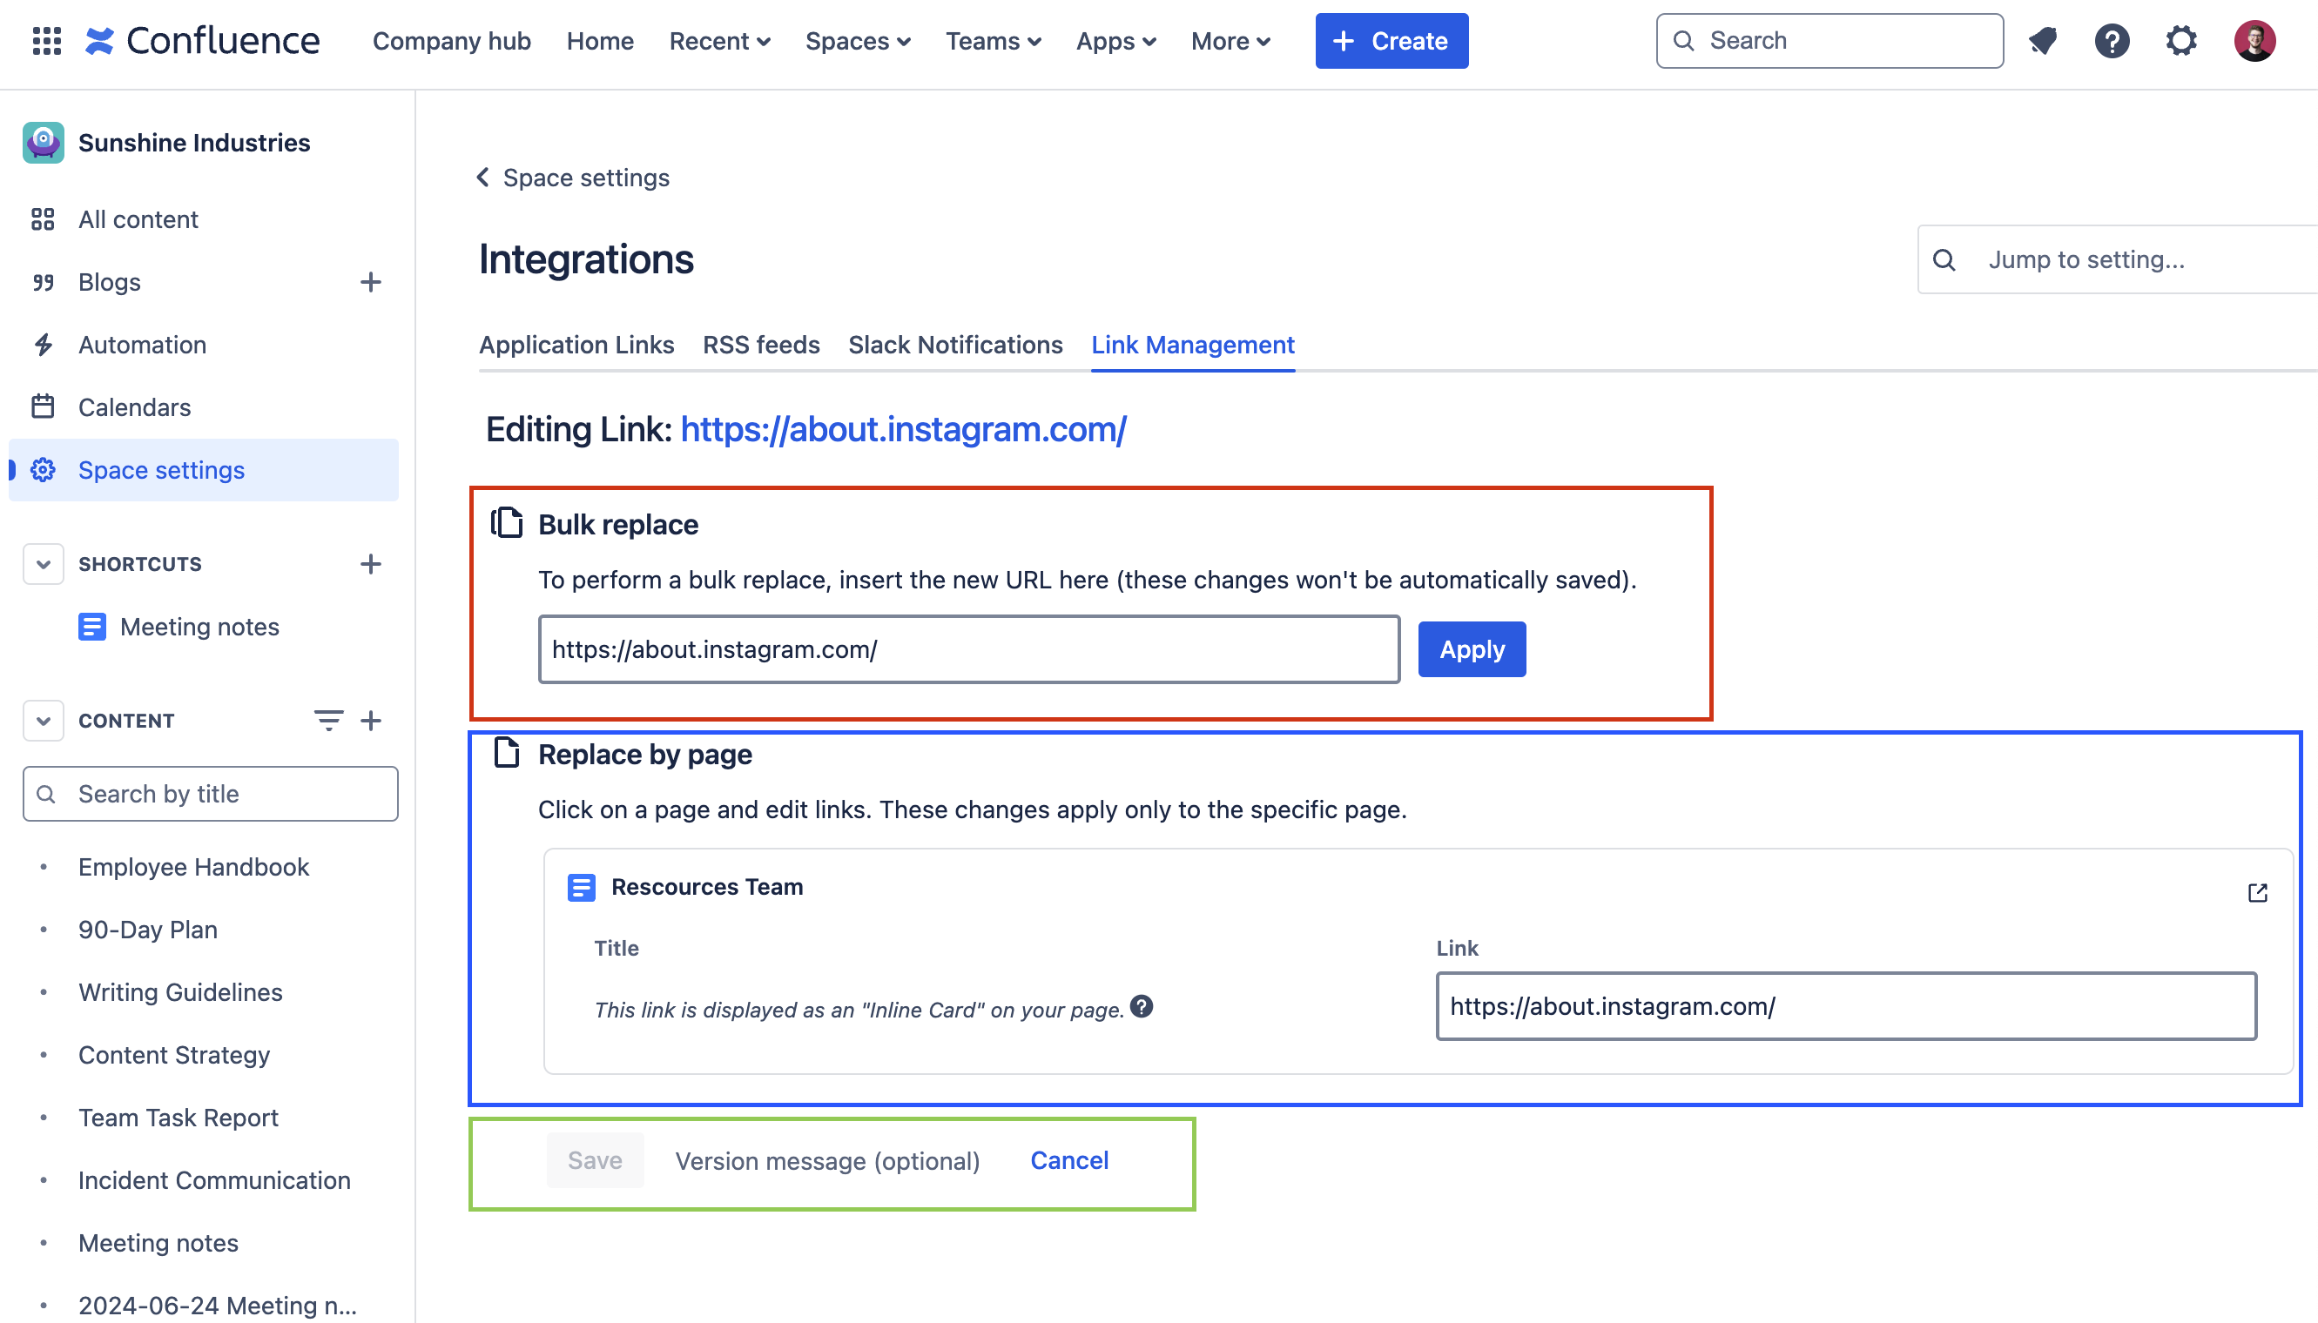This screenshot has width=2318, height=1323.
Task: Open Meeting notes page in content tree
Action: [x=158, y=1243]
